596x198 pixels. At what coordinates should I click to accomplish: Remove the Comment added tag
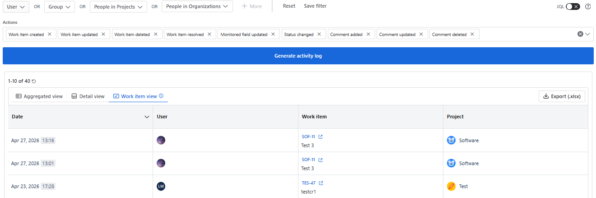368,34
